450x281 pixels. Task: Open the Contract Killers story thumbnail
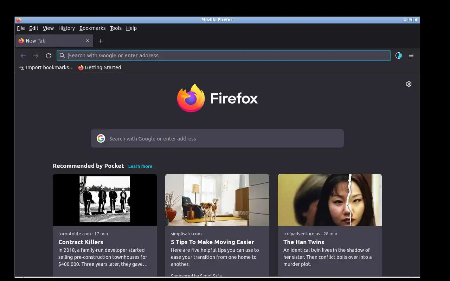pos(105,200)
